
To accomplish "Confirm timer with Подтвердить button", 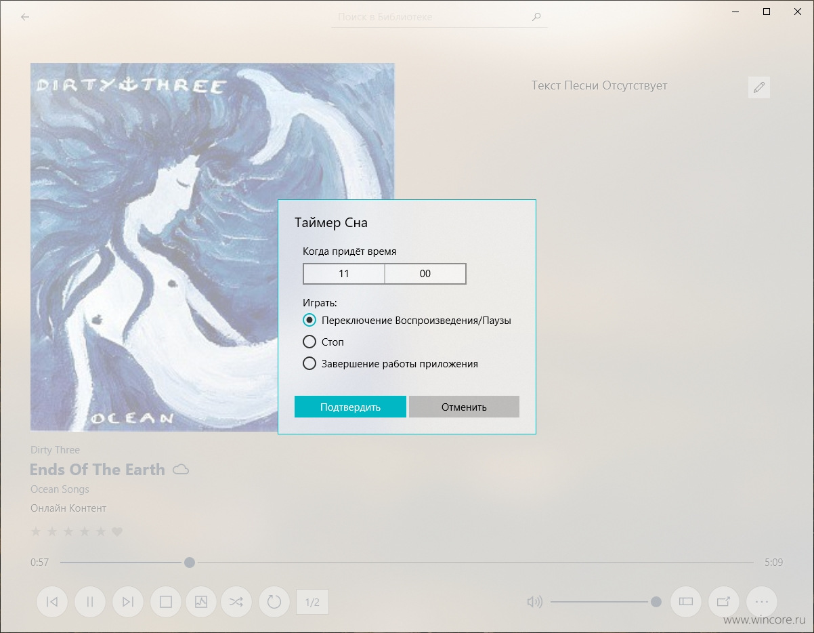I will (x=350, y=407).
